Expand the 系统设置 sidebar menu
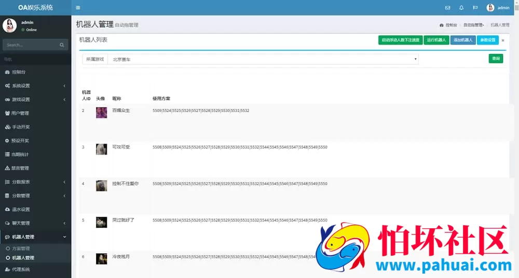519x278 pixels. 35,86
